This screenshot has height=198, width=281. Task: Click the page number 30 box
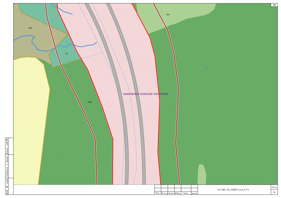(274, 5)
